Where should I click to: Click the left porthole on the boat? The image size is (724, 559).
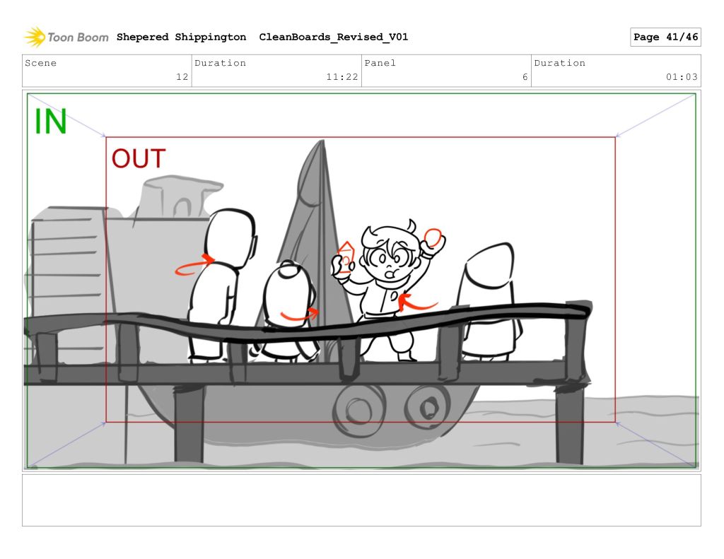(351, 408)
